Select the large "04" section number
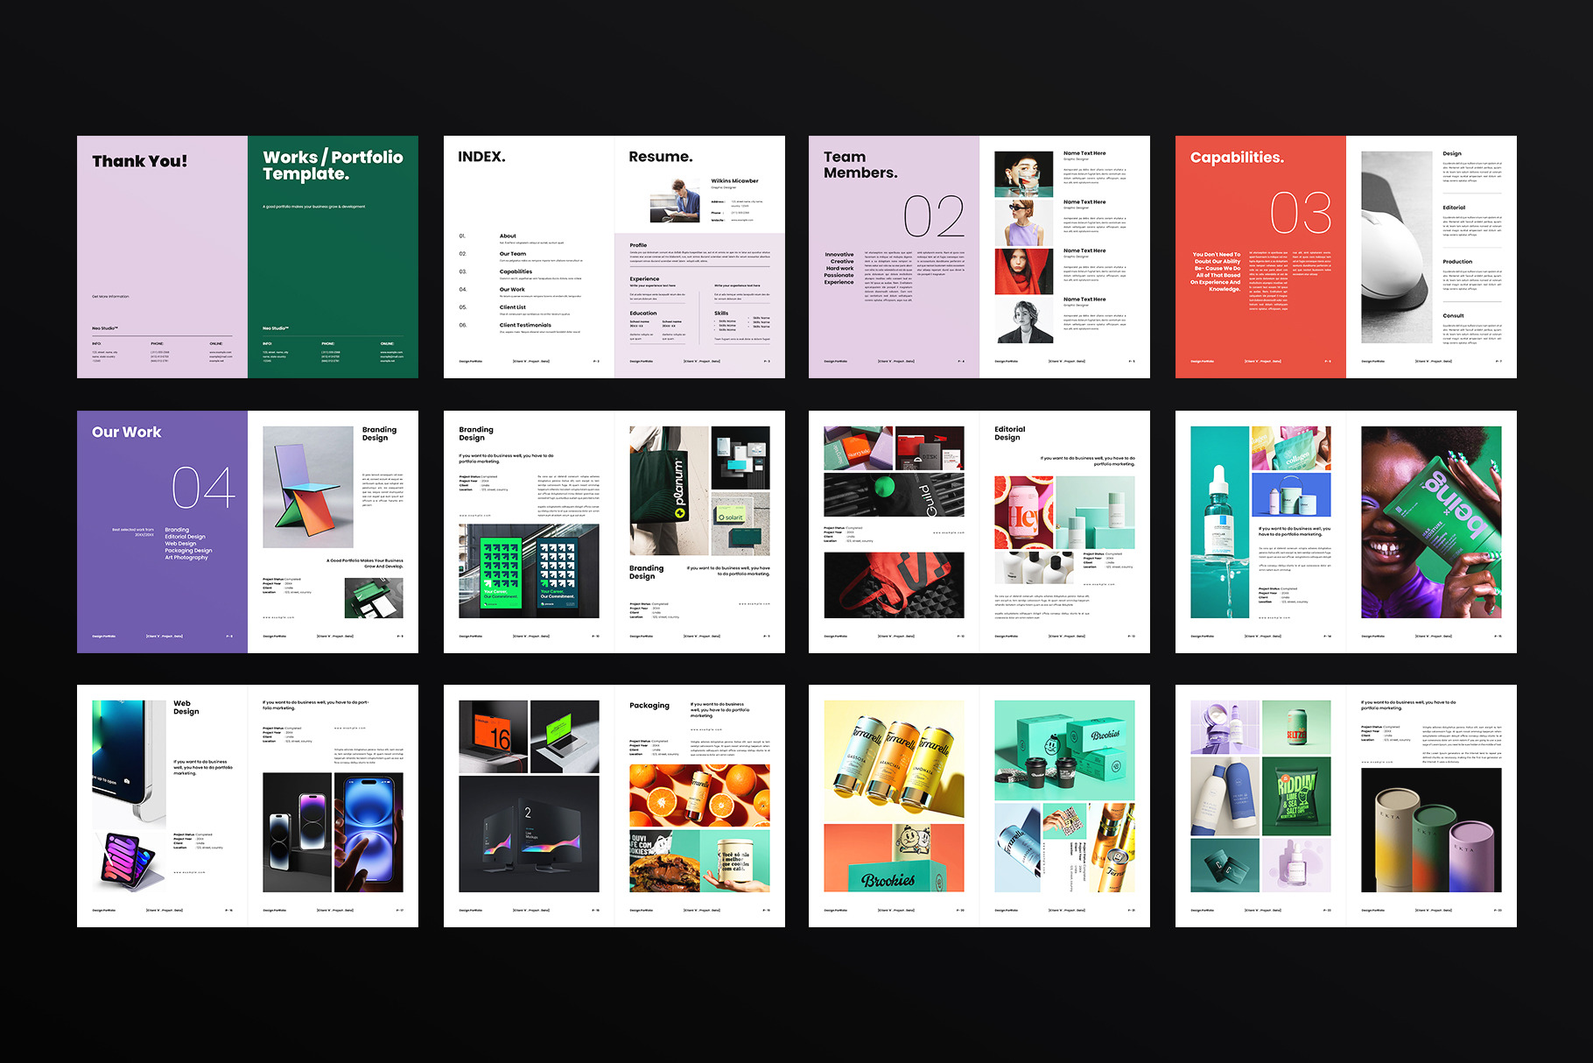This screenshot has width=1593, height=1063. 203,488
